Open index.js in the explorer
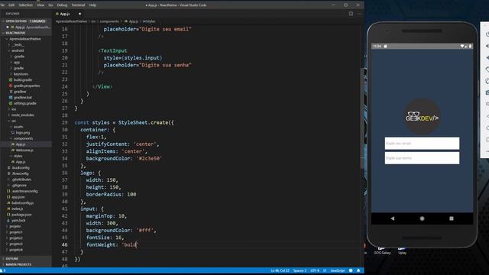 [x=17, y=209]
